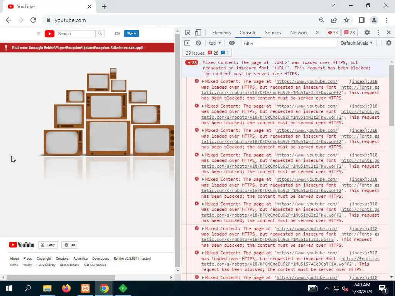Image resolution: width=395 pixels, height=296 pixels.
Task: Open the Creators footer link
Action: click(x=62, y=259)
